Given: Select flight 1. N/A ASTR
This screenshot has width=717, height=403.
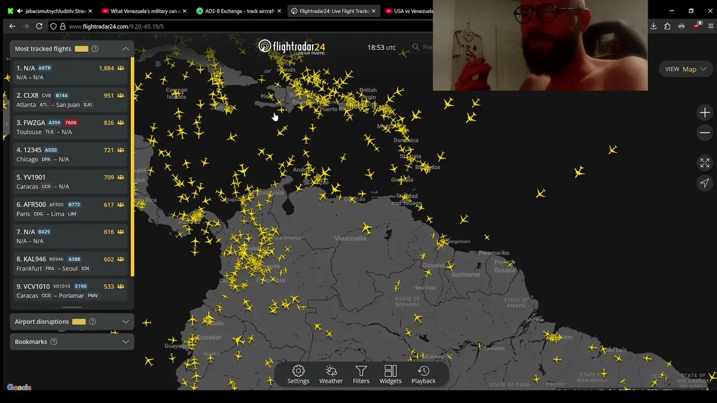Looking at the screenshot, I should [71, 72].
